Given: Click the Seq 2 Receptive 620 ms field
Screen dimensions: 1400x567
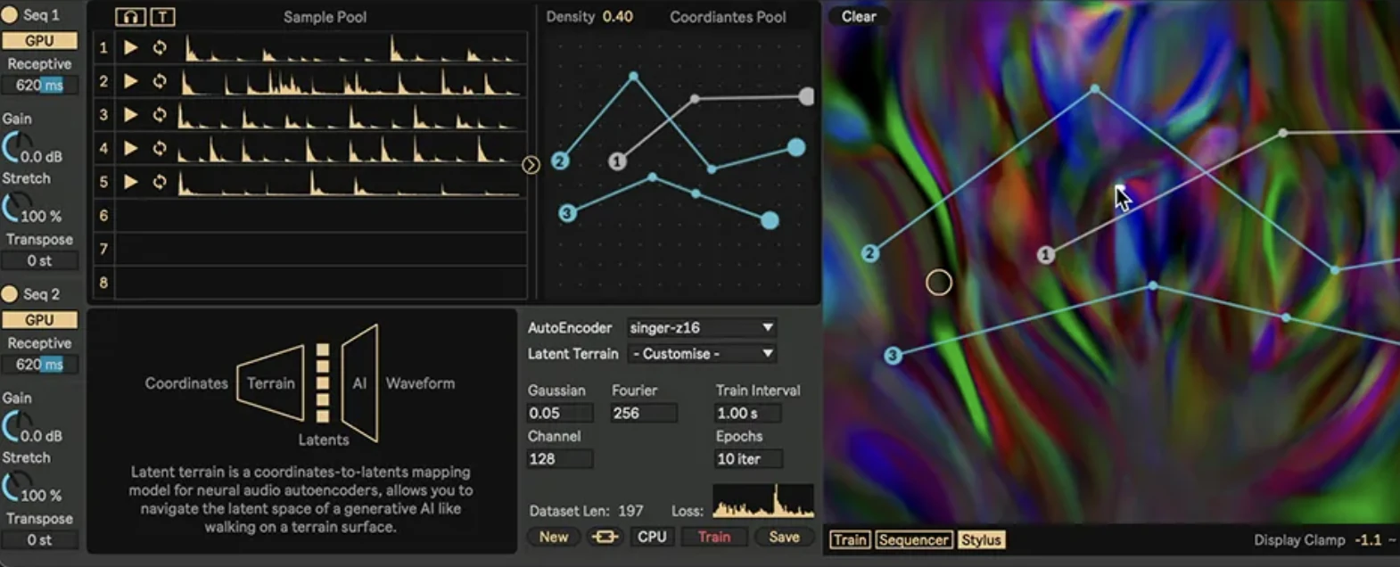Looking at the screenshot, I should (39, 364).
